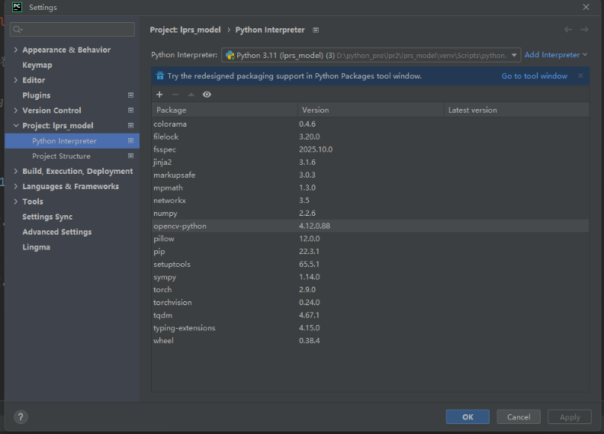This screenshot has height=434, width=604.
Task: Click the navigate back arrow
Action: pyautogui.click(x=568, y=30)
